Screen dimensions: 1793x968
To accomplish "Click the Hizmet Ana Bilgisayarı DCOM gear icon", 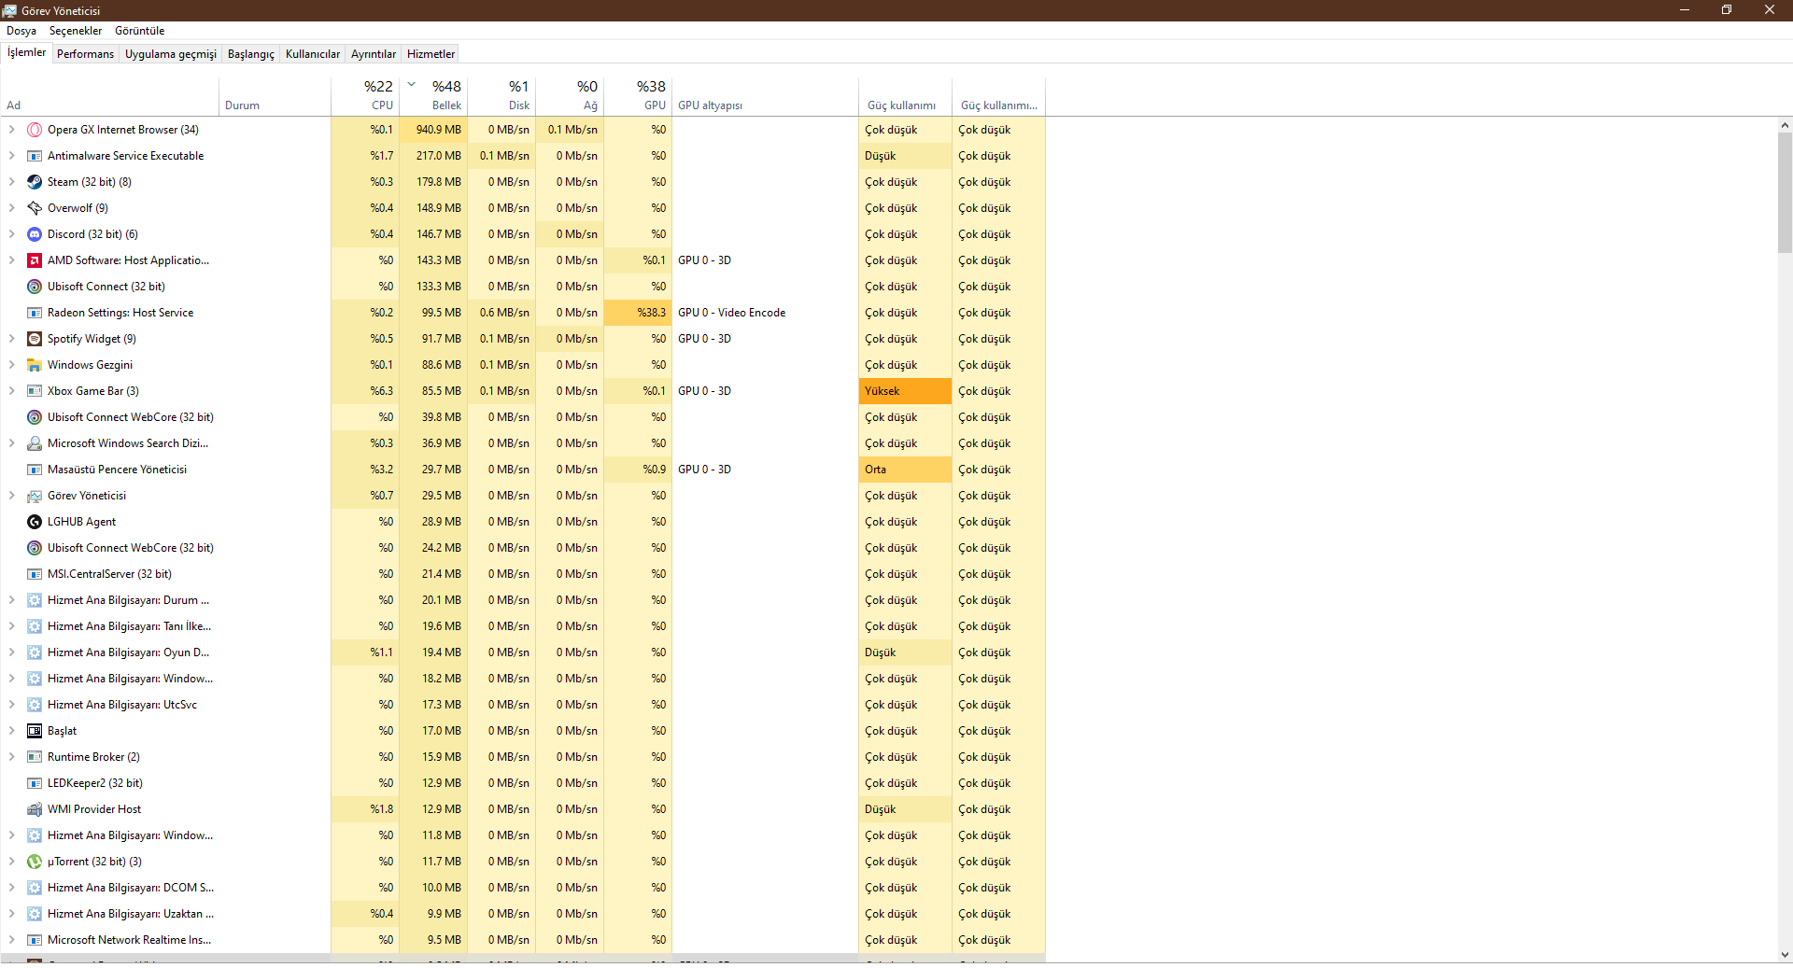I will click(35, 888).
